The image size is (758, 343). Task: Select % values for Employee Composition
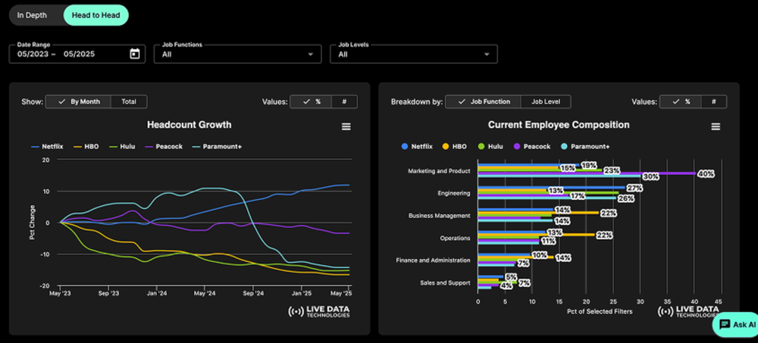pos(680,102)
